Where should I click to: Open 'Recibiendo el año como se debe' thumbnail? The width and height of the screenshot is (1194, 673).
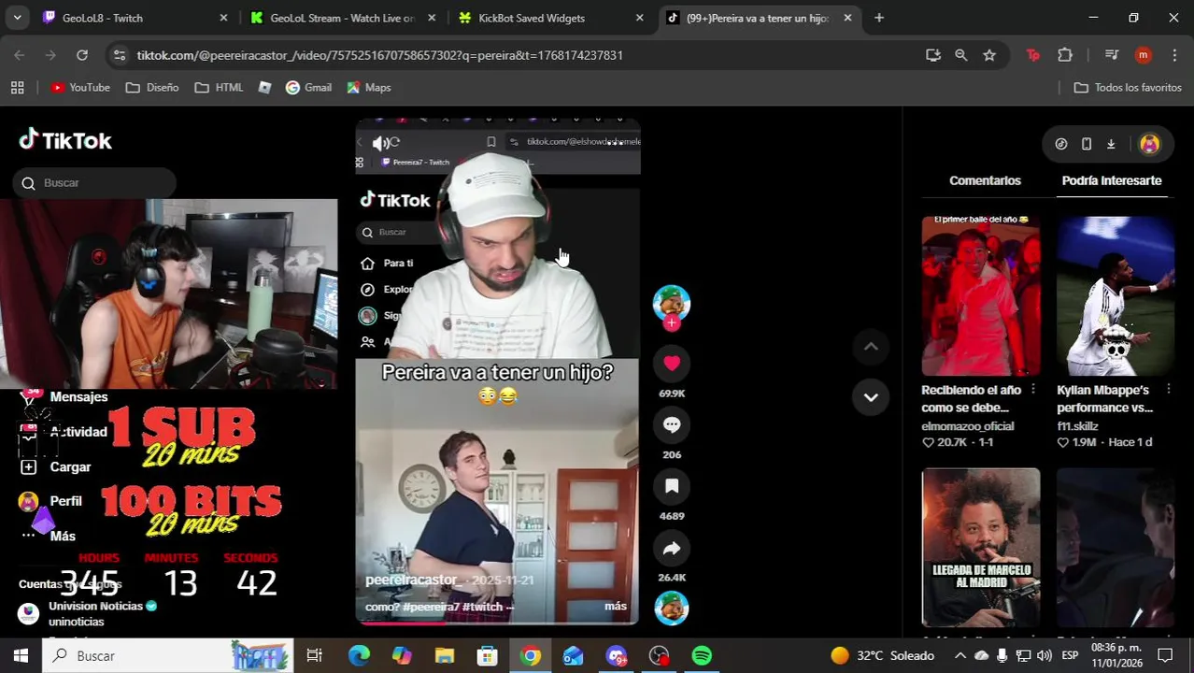[981, 295]
